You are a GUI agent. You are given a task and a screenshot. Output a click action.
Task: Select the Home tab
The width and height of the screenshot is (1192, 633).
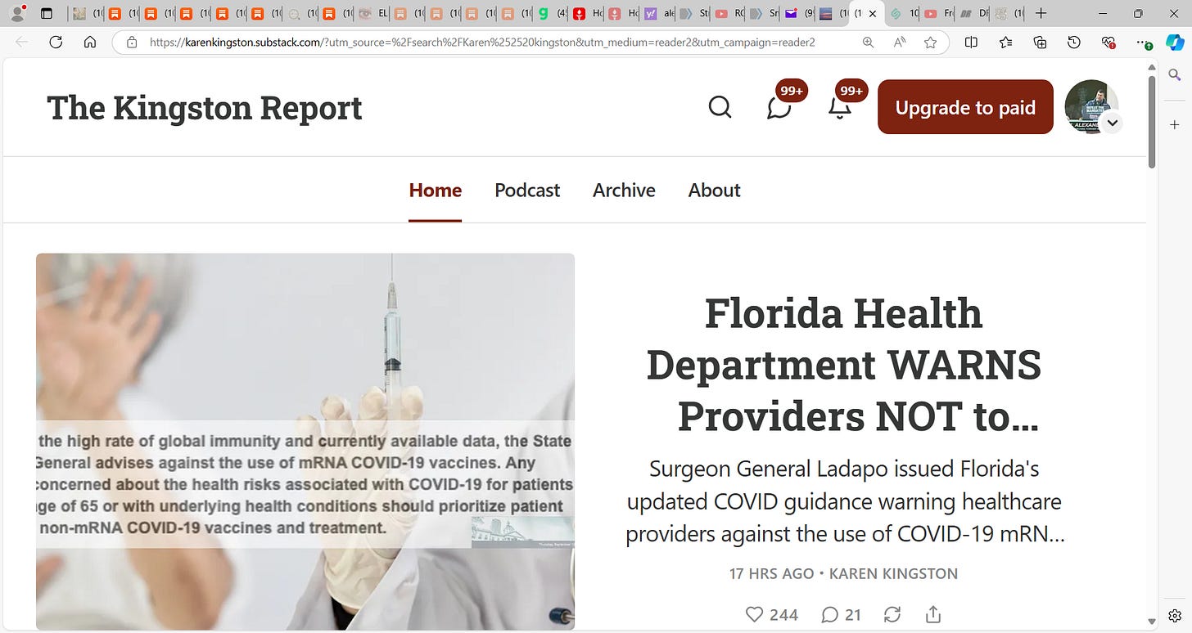coord(436,190)
